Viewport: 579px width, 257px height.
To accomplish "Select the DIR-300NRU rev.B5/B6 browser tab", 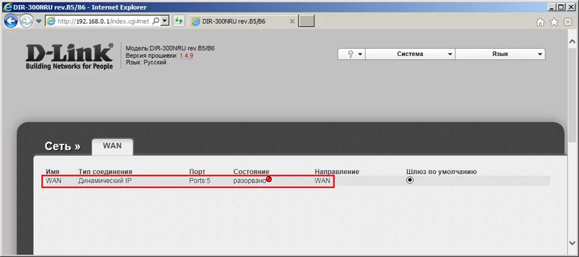I will 243,21.
